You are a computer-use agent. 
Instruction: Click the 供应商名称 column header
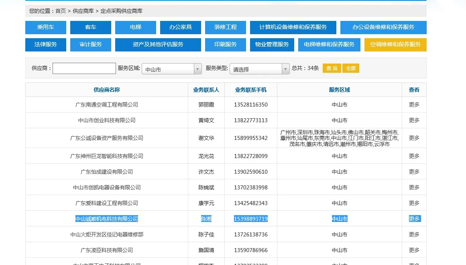point(107,90)
